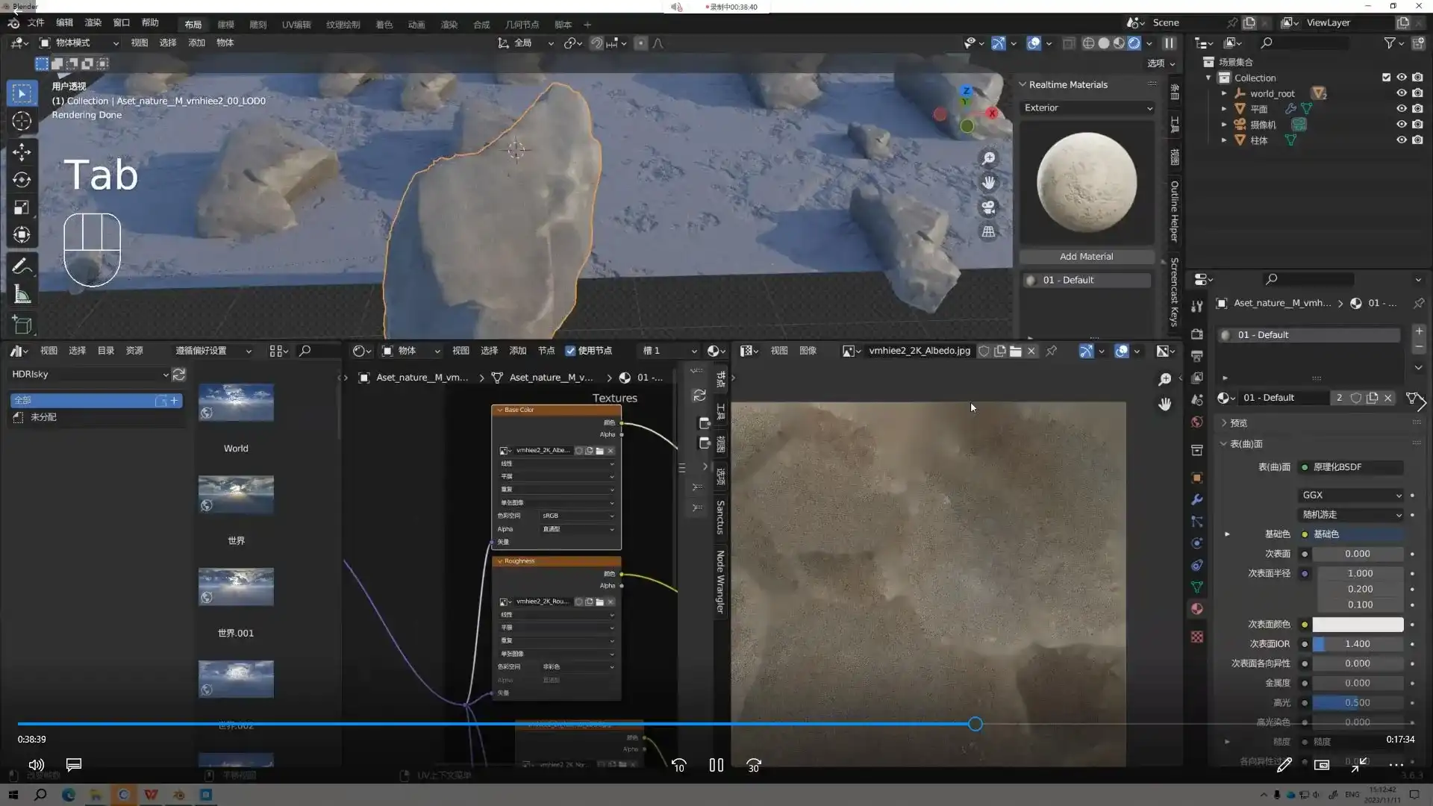Open the 文件 menu

[36, 22]
